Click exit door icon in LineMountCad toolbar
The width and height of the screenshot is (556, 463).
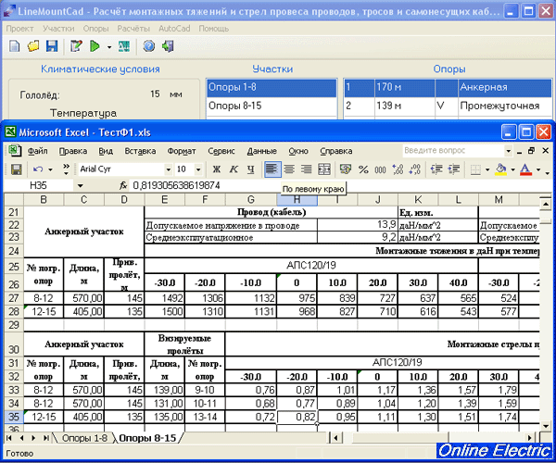click(168, 46)
